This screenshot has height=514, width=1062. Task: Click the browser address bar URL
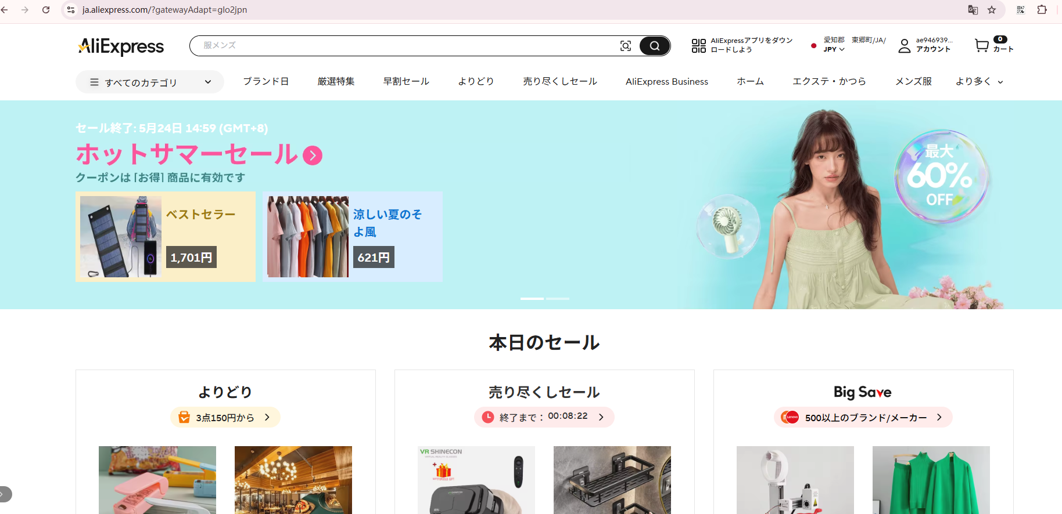coord(164,10)
